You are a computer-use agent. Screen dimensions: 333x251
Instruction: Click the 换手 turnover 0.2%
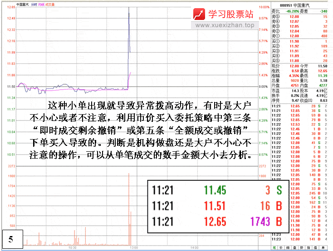pyautogui.click(x=295, y=96)
